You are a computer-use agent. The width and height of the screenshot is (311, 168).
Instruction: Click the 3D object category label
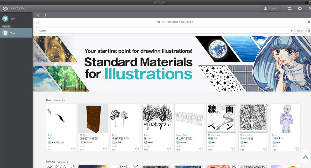83,135
